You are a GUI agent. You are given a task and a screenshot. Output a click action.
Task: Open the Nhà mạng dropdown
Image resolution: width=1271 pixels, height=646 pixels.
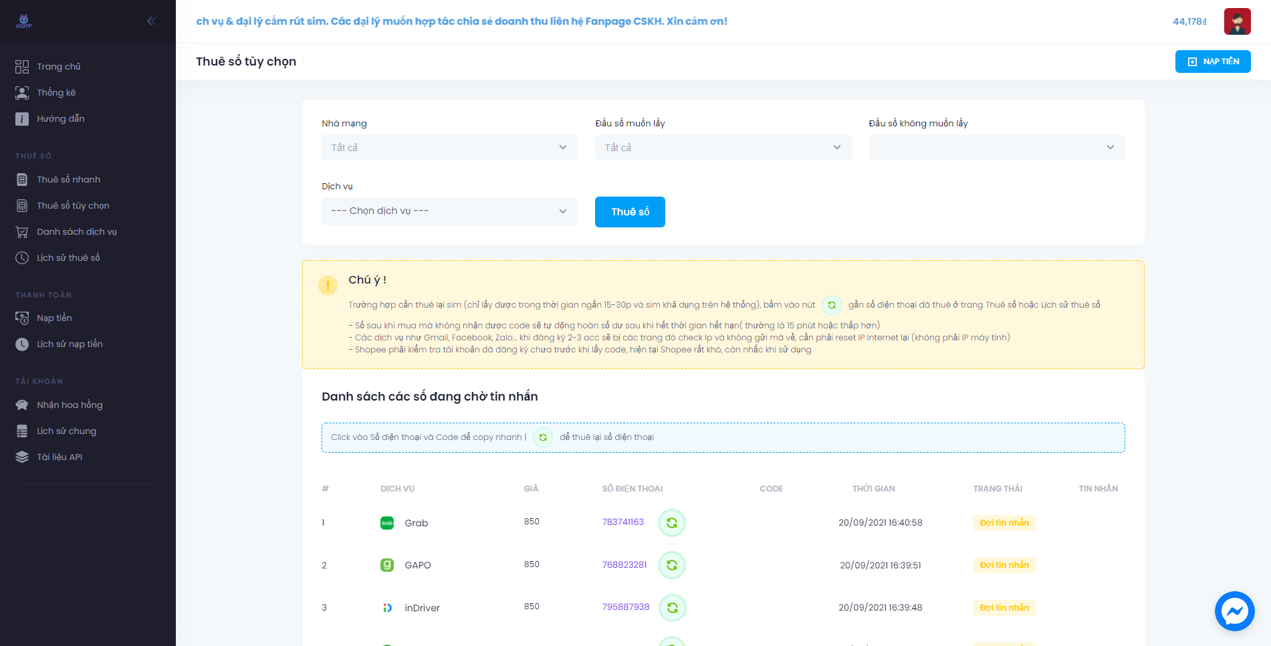(x=449, y=148)
